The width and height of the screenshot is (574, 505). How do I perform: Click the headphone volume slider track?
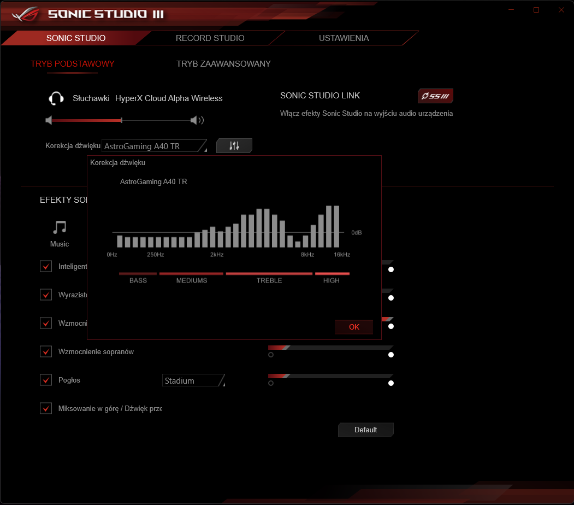click(121, 120)
